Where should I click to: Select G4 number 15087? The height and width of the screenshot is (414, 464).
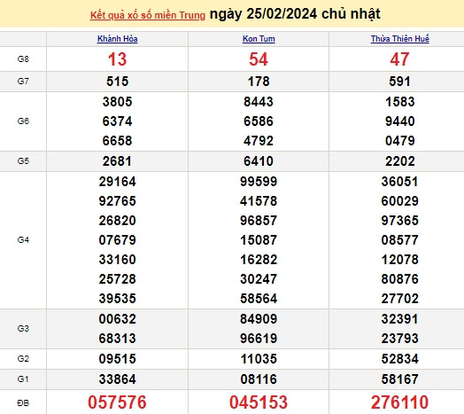259,239
